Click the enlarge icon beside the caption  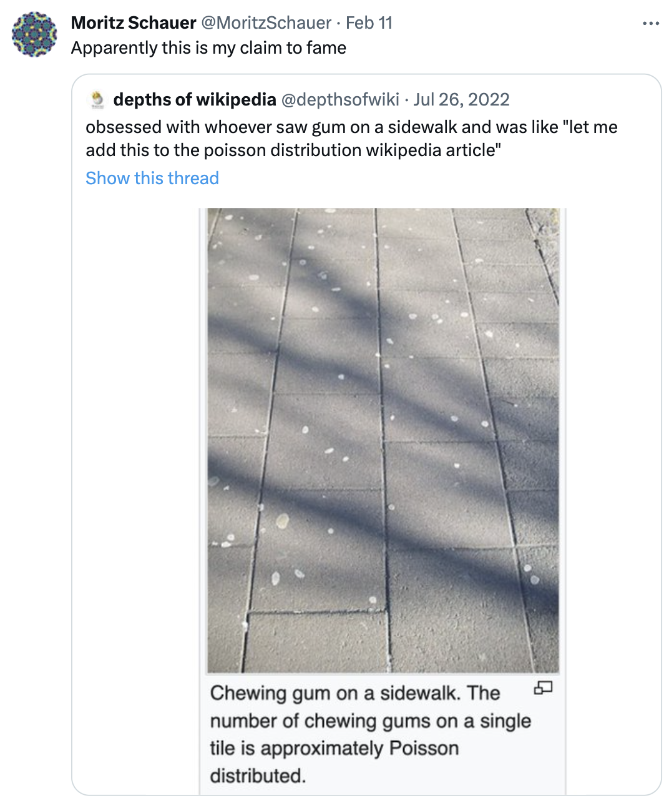(x=543, y=688)
